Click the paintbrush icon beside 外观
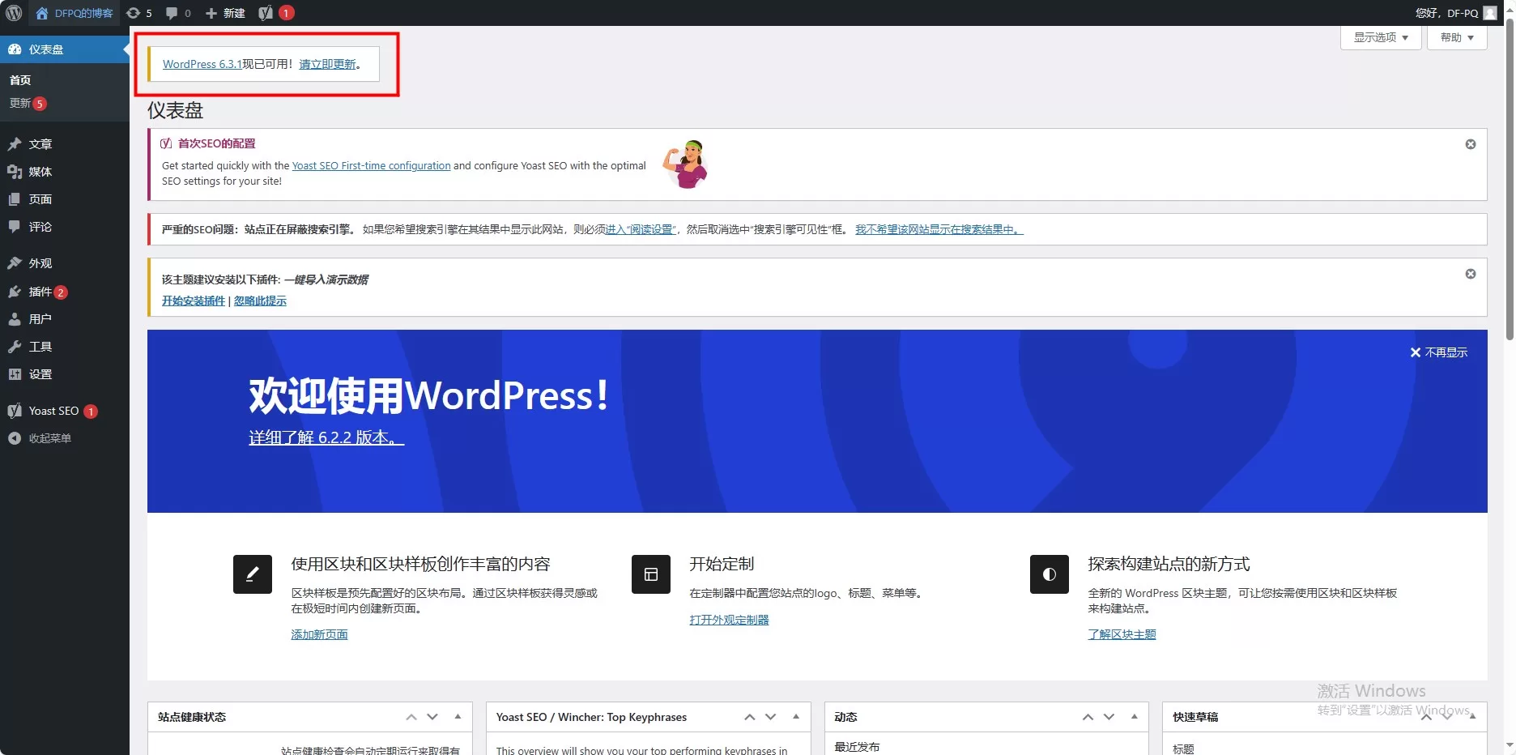 [x=15, y=263]
